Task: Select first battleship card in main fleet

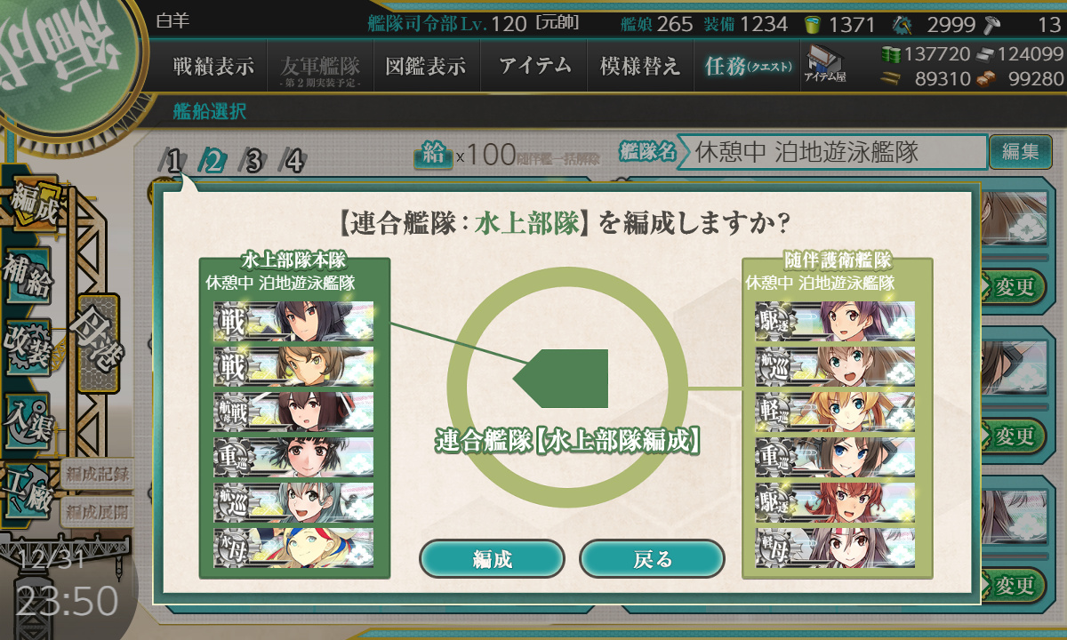Action: (x=294, y=320)
